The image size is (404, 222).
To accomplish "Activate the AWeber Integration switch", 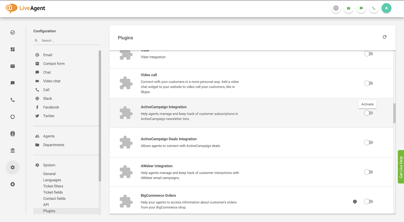I will coord(369,172).
